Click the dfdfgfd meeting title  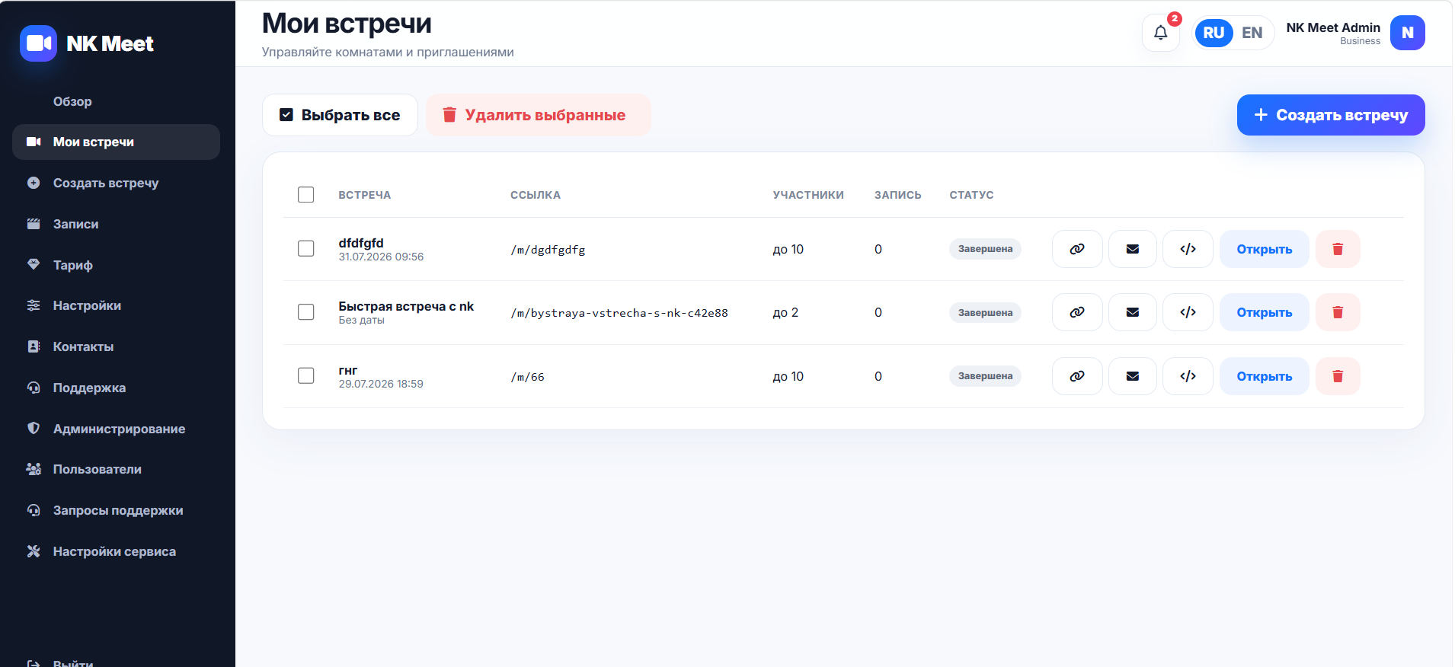click(x=361, y=243)
